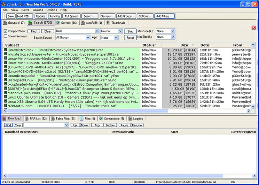Click the AutoPAR tab icon

coord(83,23)
